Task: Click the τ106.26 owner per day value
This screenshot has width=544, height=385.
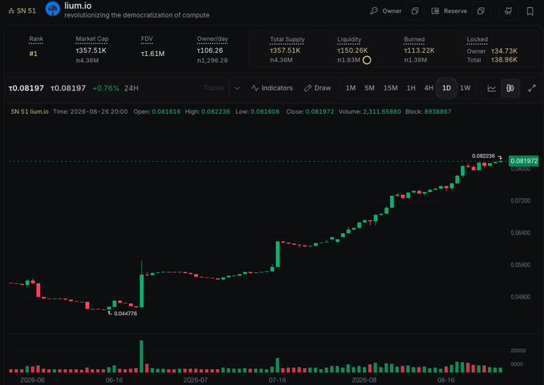Action: [210, 50]
